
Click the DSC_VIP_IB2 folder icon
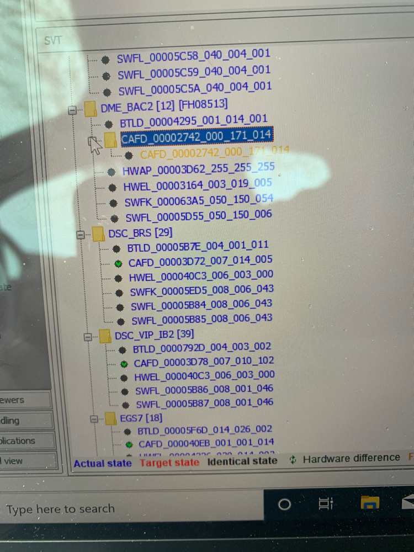pyautogui.click(x=105, y=335)
